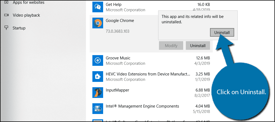Viewport: 275px width, 122px height.
Task: Select the InputMapper entry name
Action: click(x=118, y=90)
